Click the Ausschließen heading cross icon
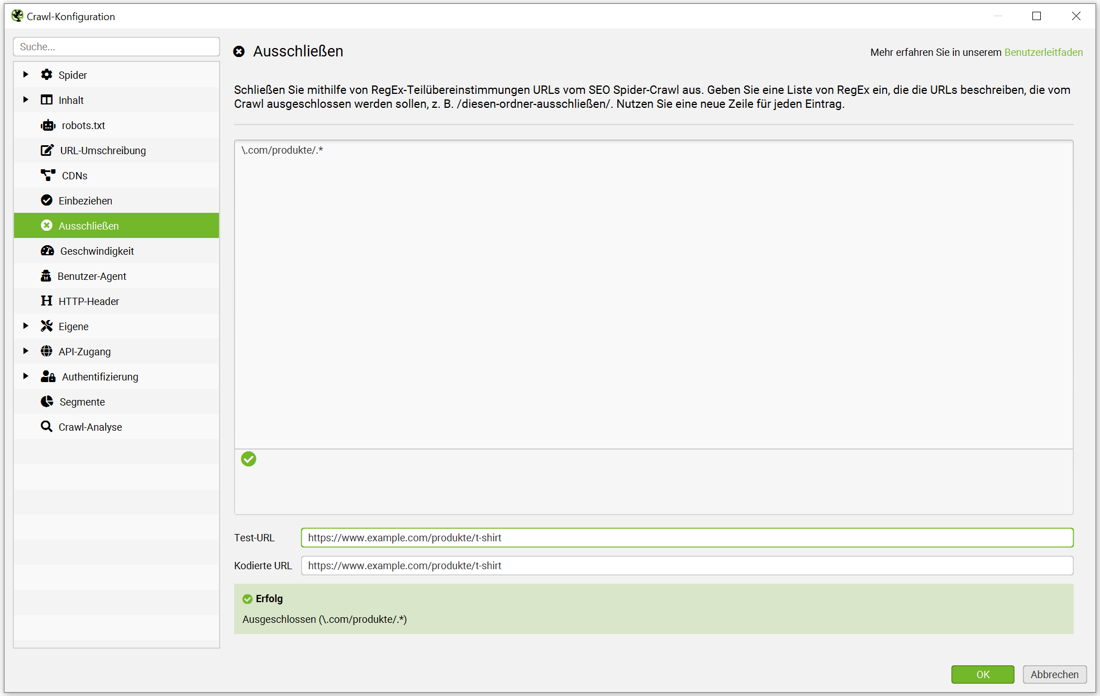Screen dimensions: 1100x696 tap(239, 51)
